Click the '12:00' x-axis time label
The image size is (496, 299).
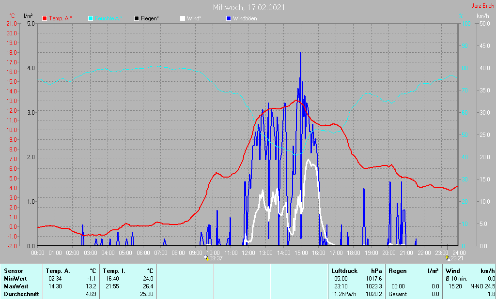[x=248, y=253]
